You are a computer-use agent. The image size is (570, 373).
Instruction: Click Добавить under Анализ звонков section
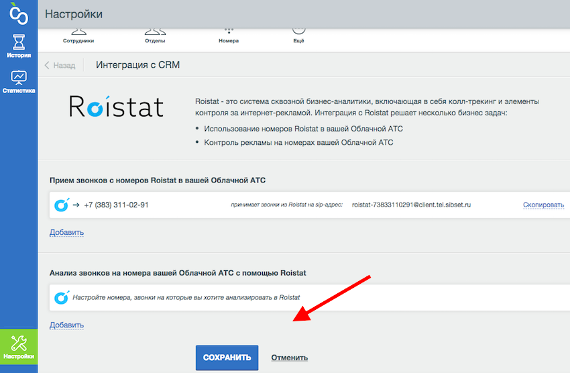[x=66, y=325]
